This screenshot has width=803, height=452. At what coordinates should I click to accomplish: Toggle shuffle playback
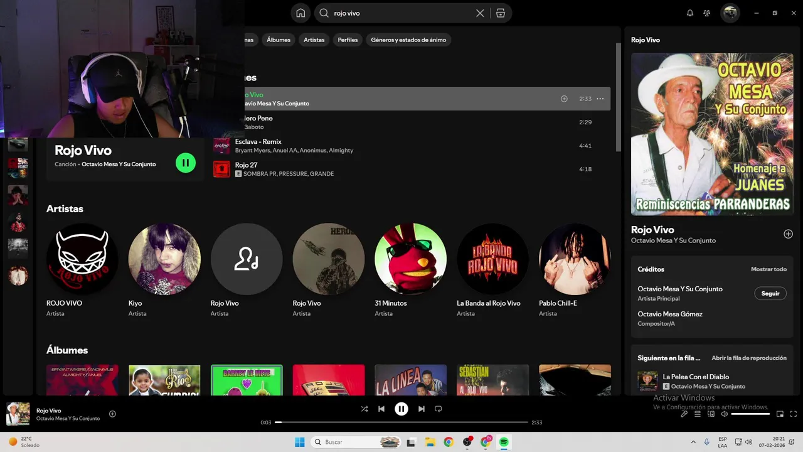point(364,409)
